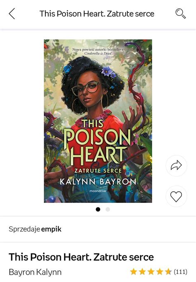196x282 pixels.
Task: Switch to the second image pagination dot
Action: pyautogui.click(x=108, y=210)
